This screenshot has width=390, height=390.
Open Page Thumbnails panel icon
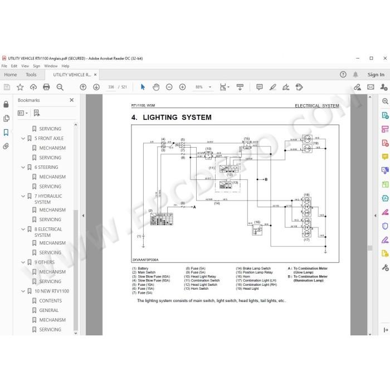pyautogui.click(x=6, y=118)
